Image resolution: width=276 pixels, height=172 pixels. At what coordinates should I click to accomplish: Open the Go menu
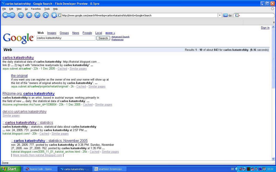[x=26, y=9]
